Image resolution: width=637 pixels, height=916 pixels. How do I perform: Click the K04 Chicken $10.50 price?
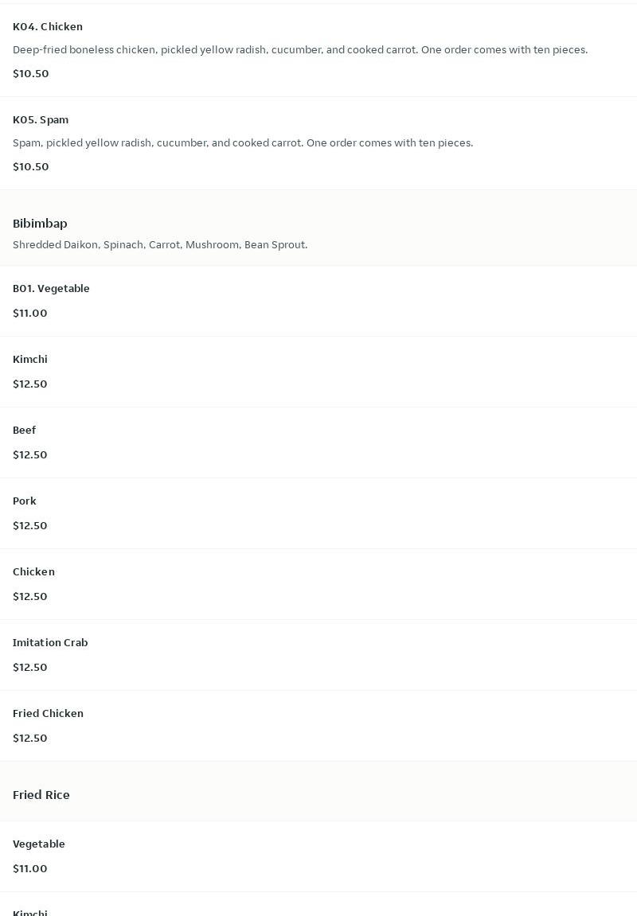(x=31, y=73)
